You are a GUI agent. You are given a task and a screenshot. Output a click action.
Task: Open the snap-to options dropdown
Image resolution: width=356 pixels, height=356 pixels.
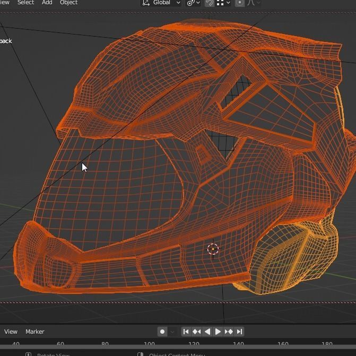(223, 3)
